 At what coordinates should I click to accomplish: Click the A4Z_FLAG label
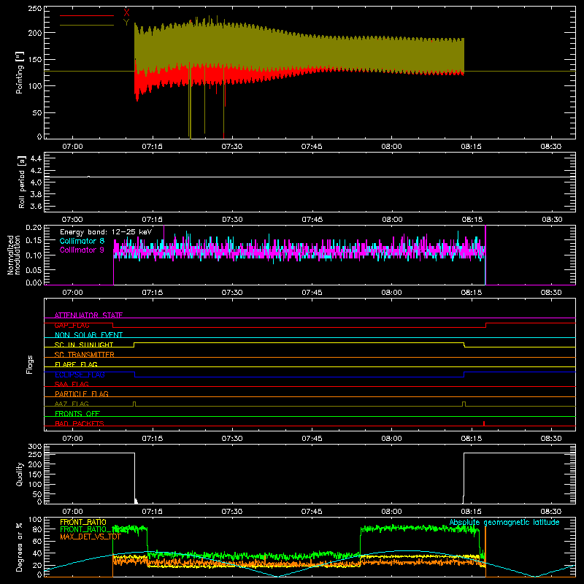tap(72, 404)
